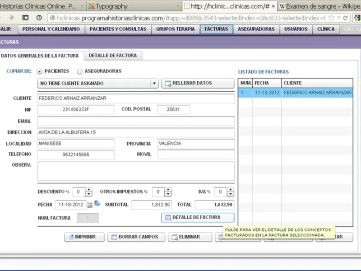Click the IVA % value field
This screenshot has height=271, width=361.
[x=220, y=192]
